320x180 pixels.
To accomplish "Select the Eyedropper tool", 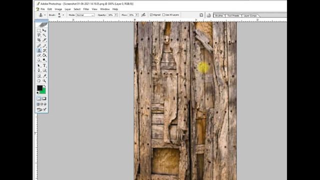I will [x=44, y=76].
